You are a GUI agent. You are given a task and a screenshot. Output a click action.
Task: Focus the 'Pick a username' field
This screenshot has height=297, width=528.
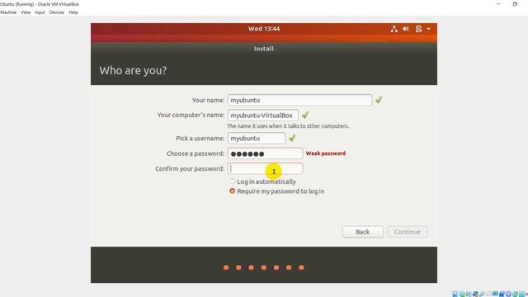[257, 138]
